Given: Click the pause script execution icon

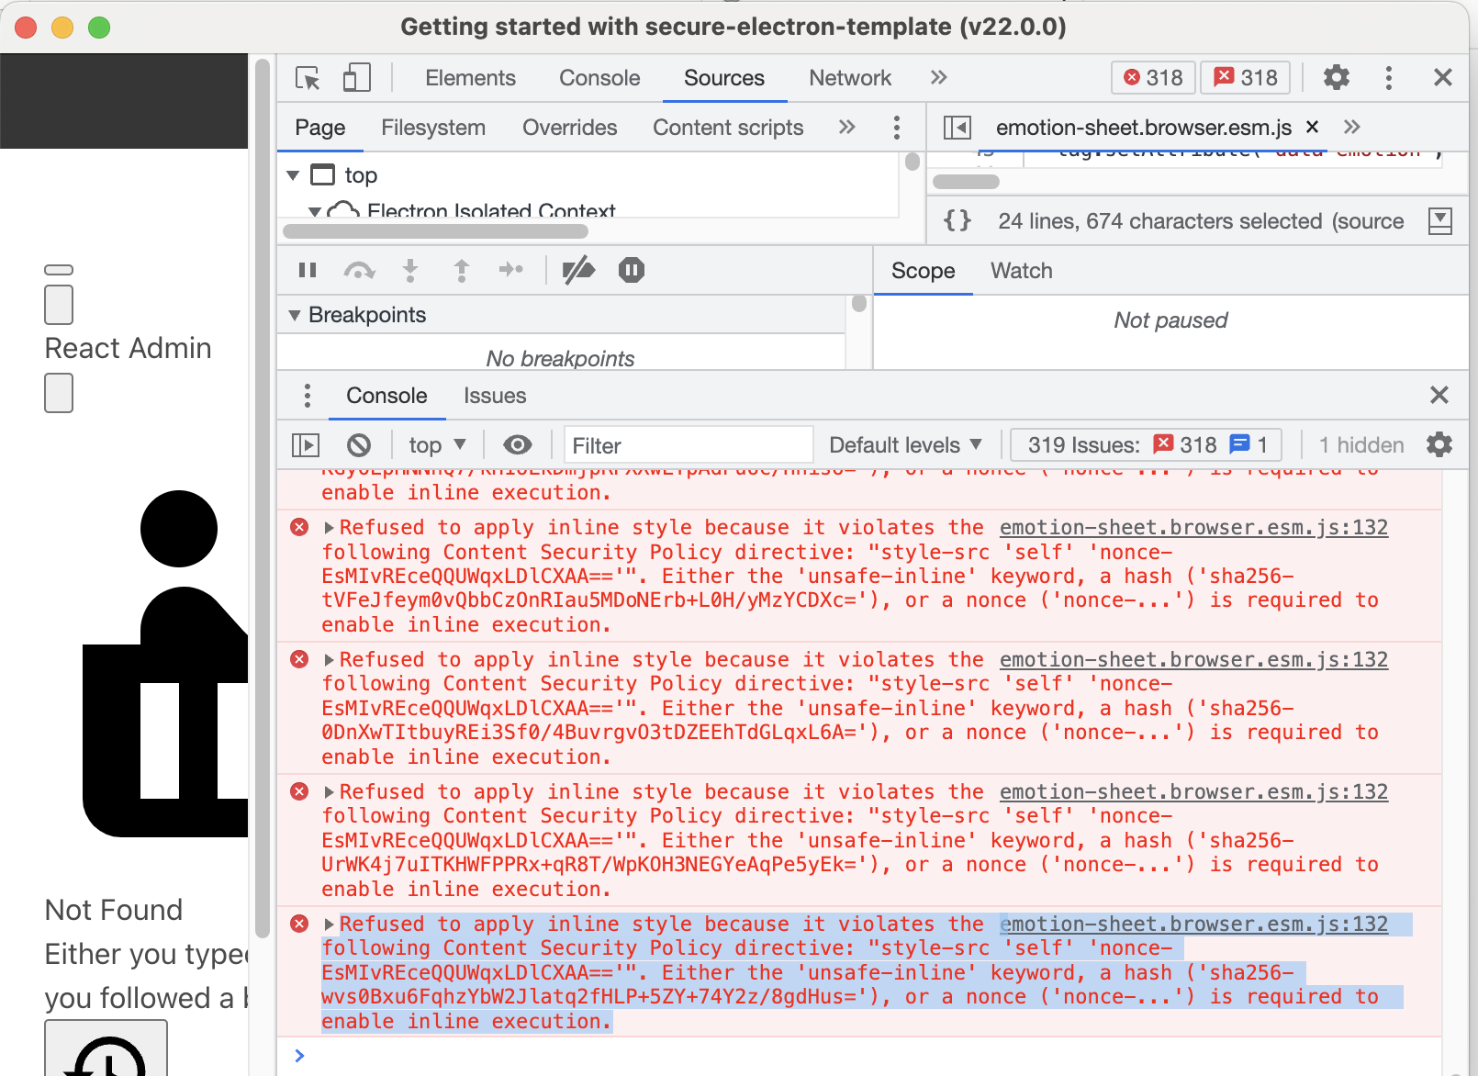Looking at the screenshot, I should pyautogui.click(x=307, y=270).
